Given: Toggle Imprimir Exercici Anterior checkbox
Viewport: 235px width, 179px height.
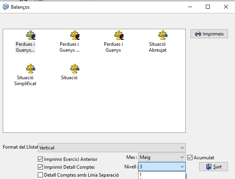Looking at the screenshot, I should 40,159.
